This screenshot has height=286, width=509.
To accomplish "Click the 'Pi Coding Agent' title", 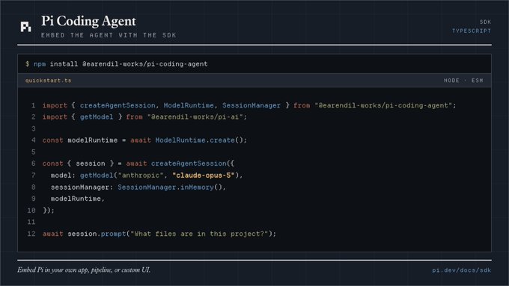I will coord(88,21).
